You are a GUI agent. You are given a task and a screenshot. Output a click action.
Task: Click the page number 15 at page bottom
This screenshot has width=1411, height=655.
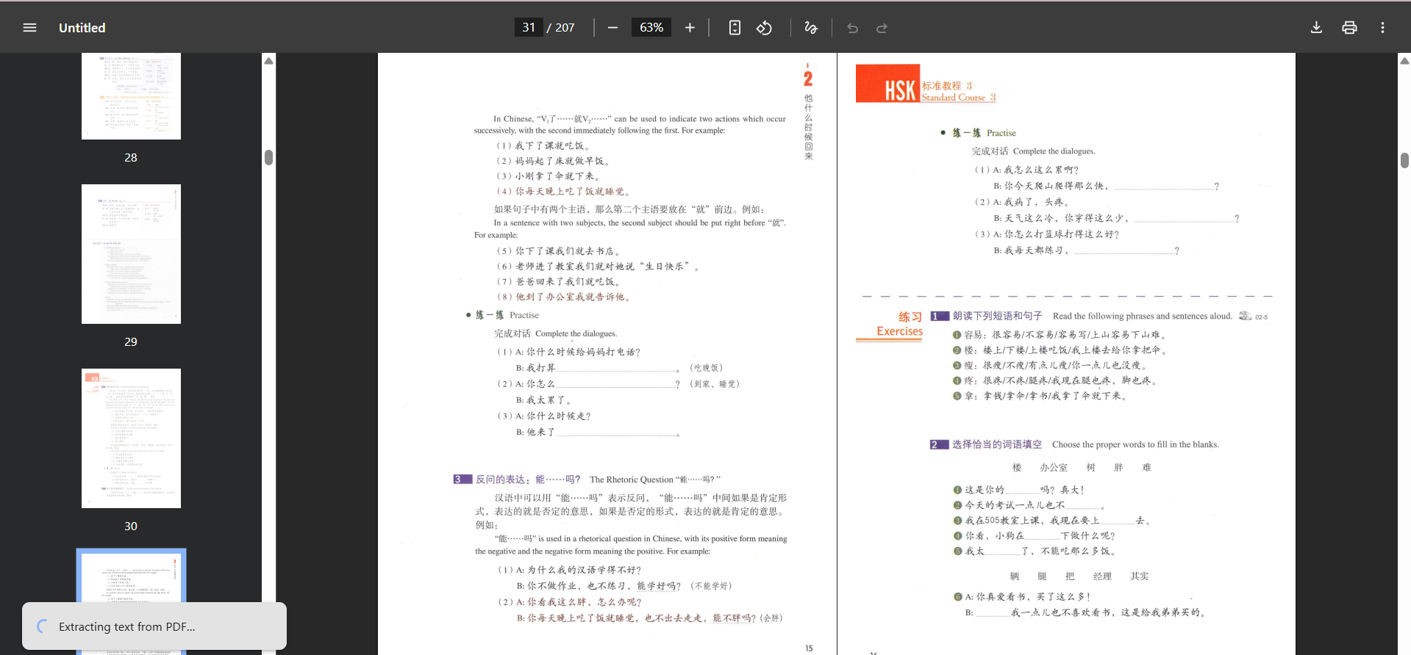(x=809, y=648)
